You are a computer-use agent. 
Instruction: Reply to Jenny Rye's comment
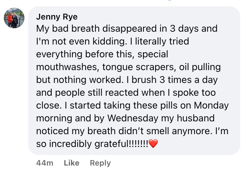point(100,163)
